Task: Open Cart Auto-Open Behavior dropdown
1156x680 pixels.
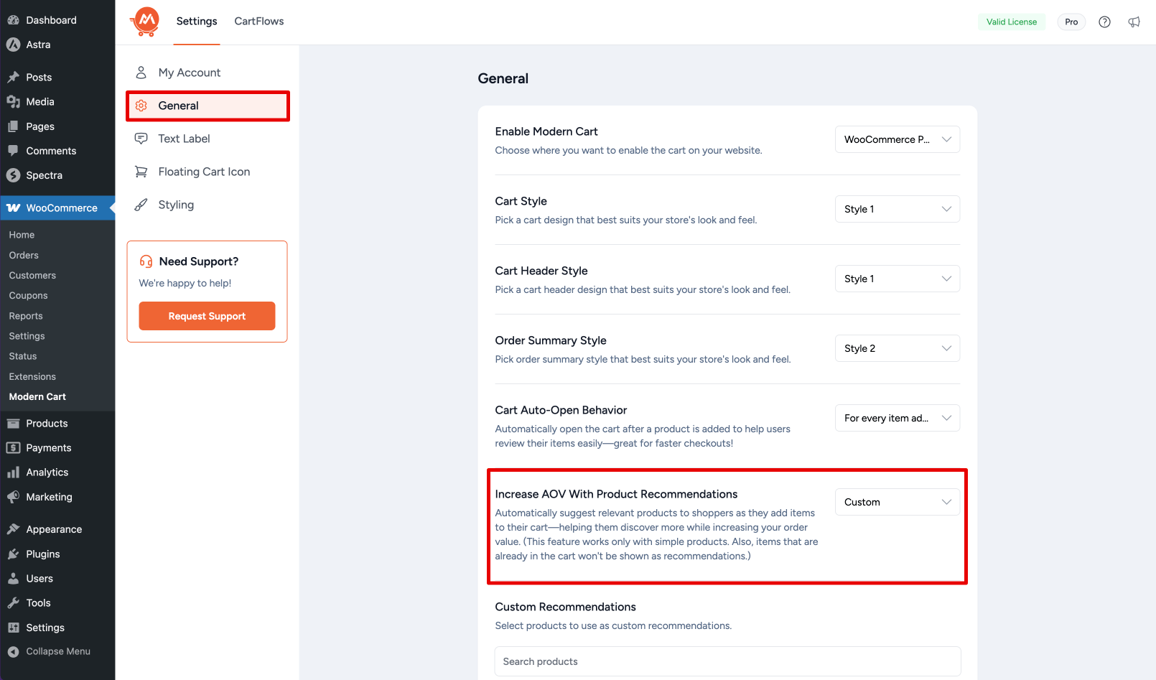Action: click(898, 418)
